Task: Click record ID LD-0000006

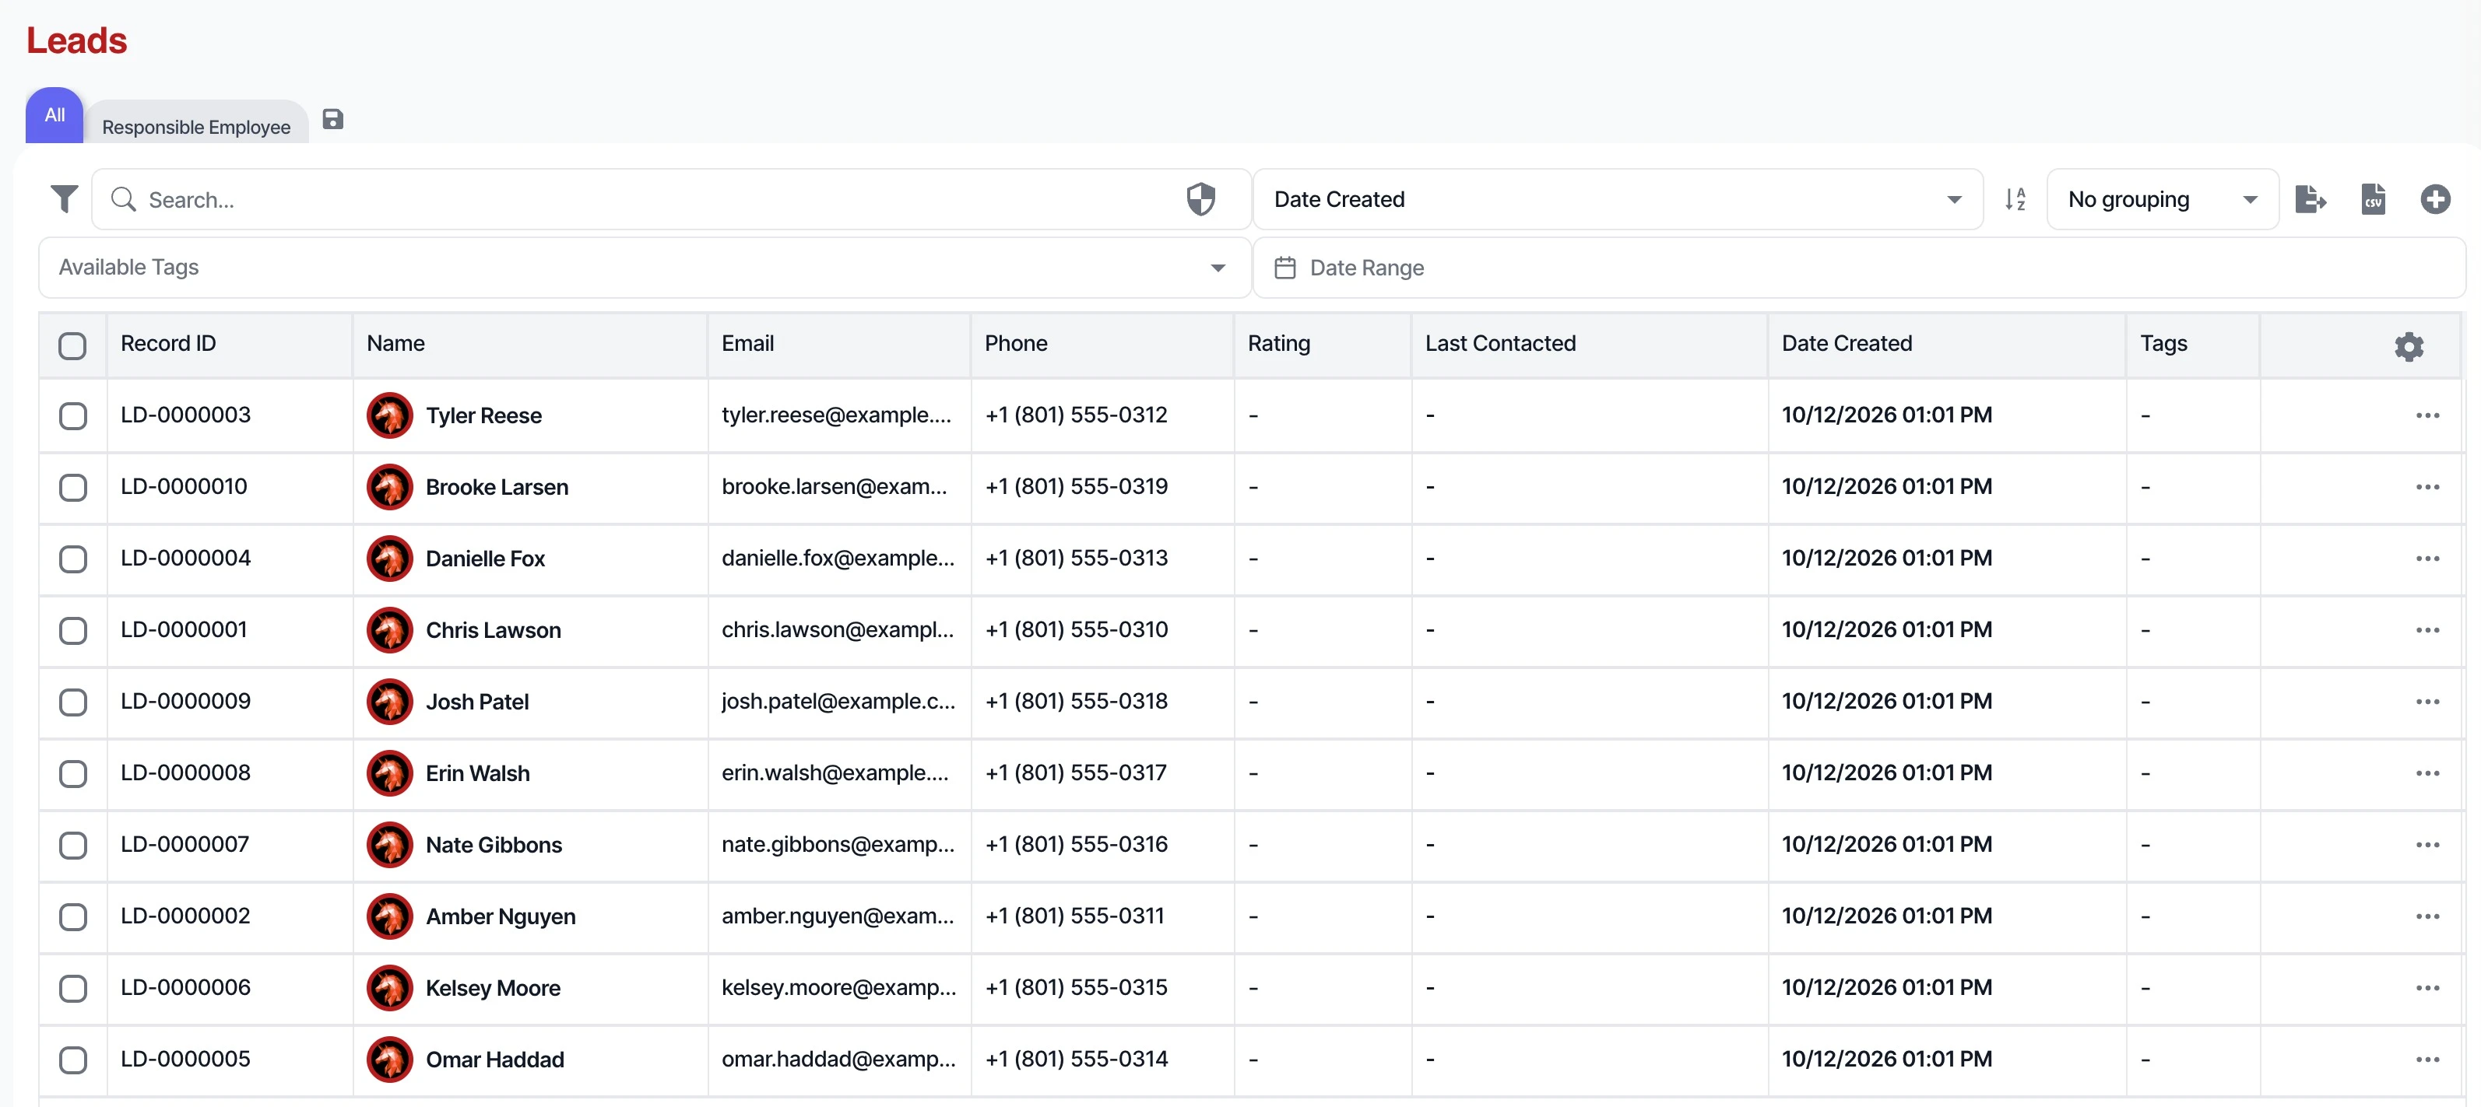Action: point(186,986)
